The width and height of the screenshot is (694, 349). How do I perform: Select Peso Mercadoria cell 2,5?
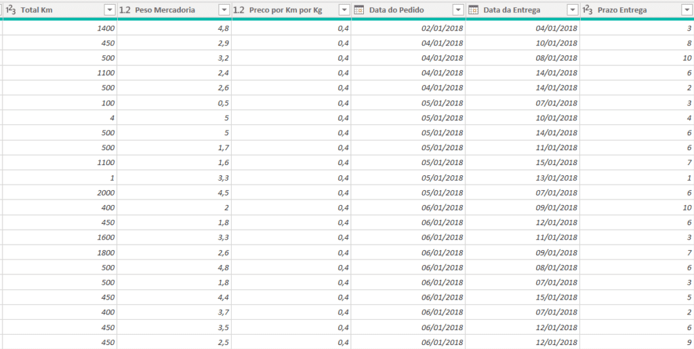pyautogui.click(x=174, y=342)
